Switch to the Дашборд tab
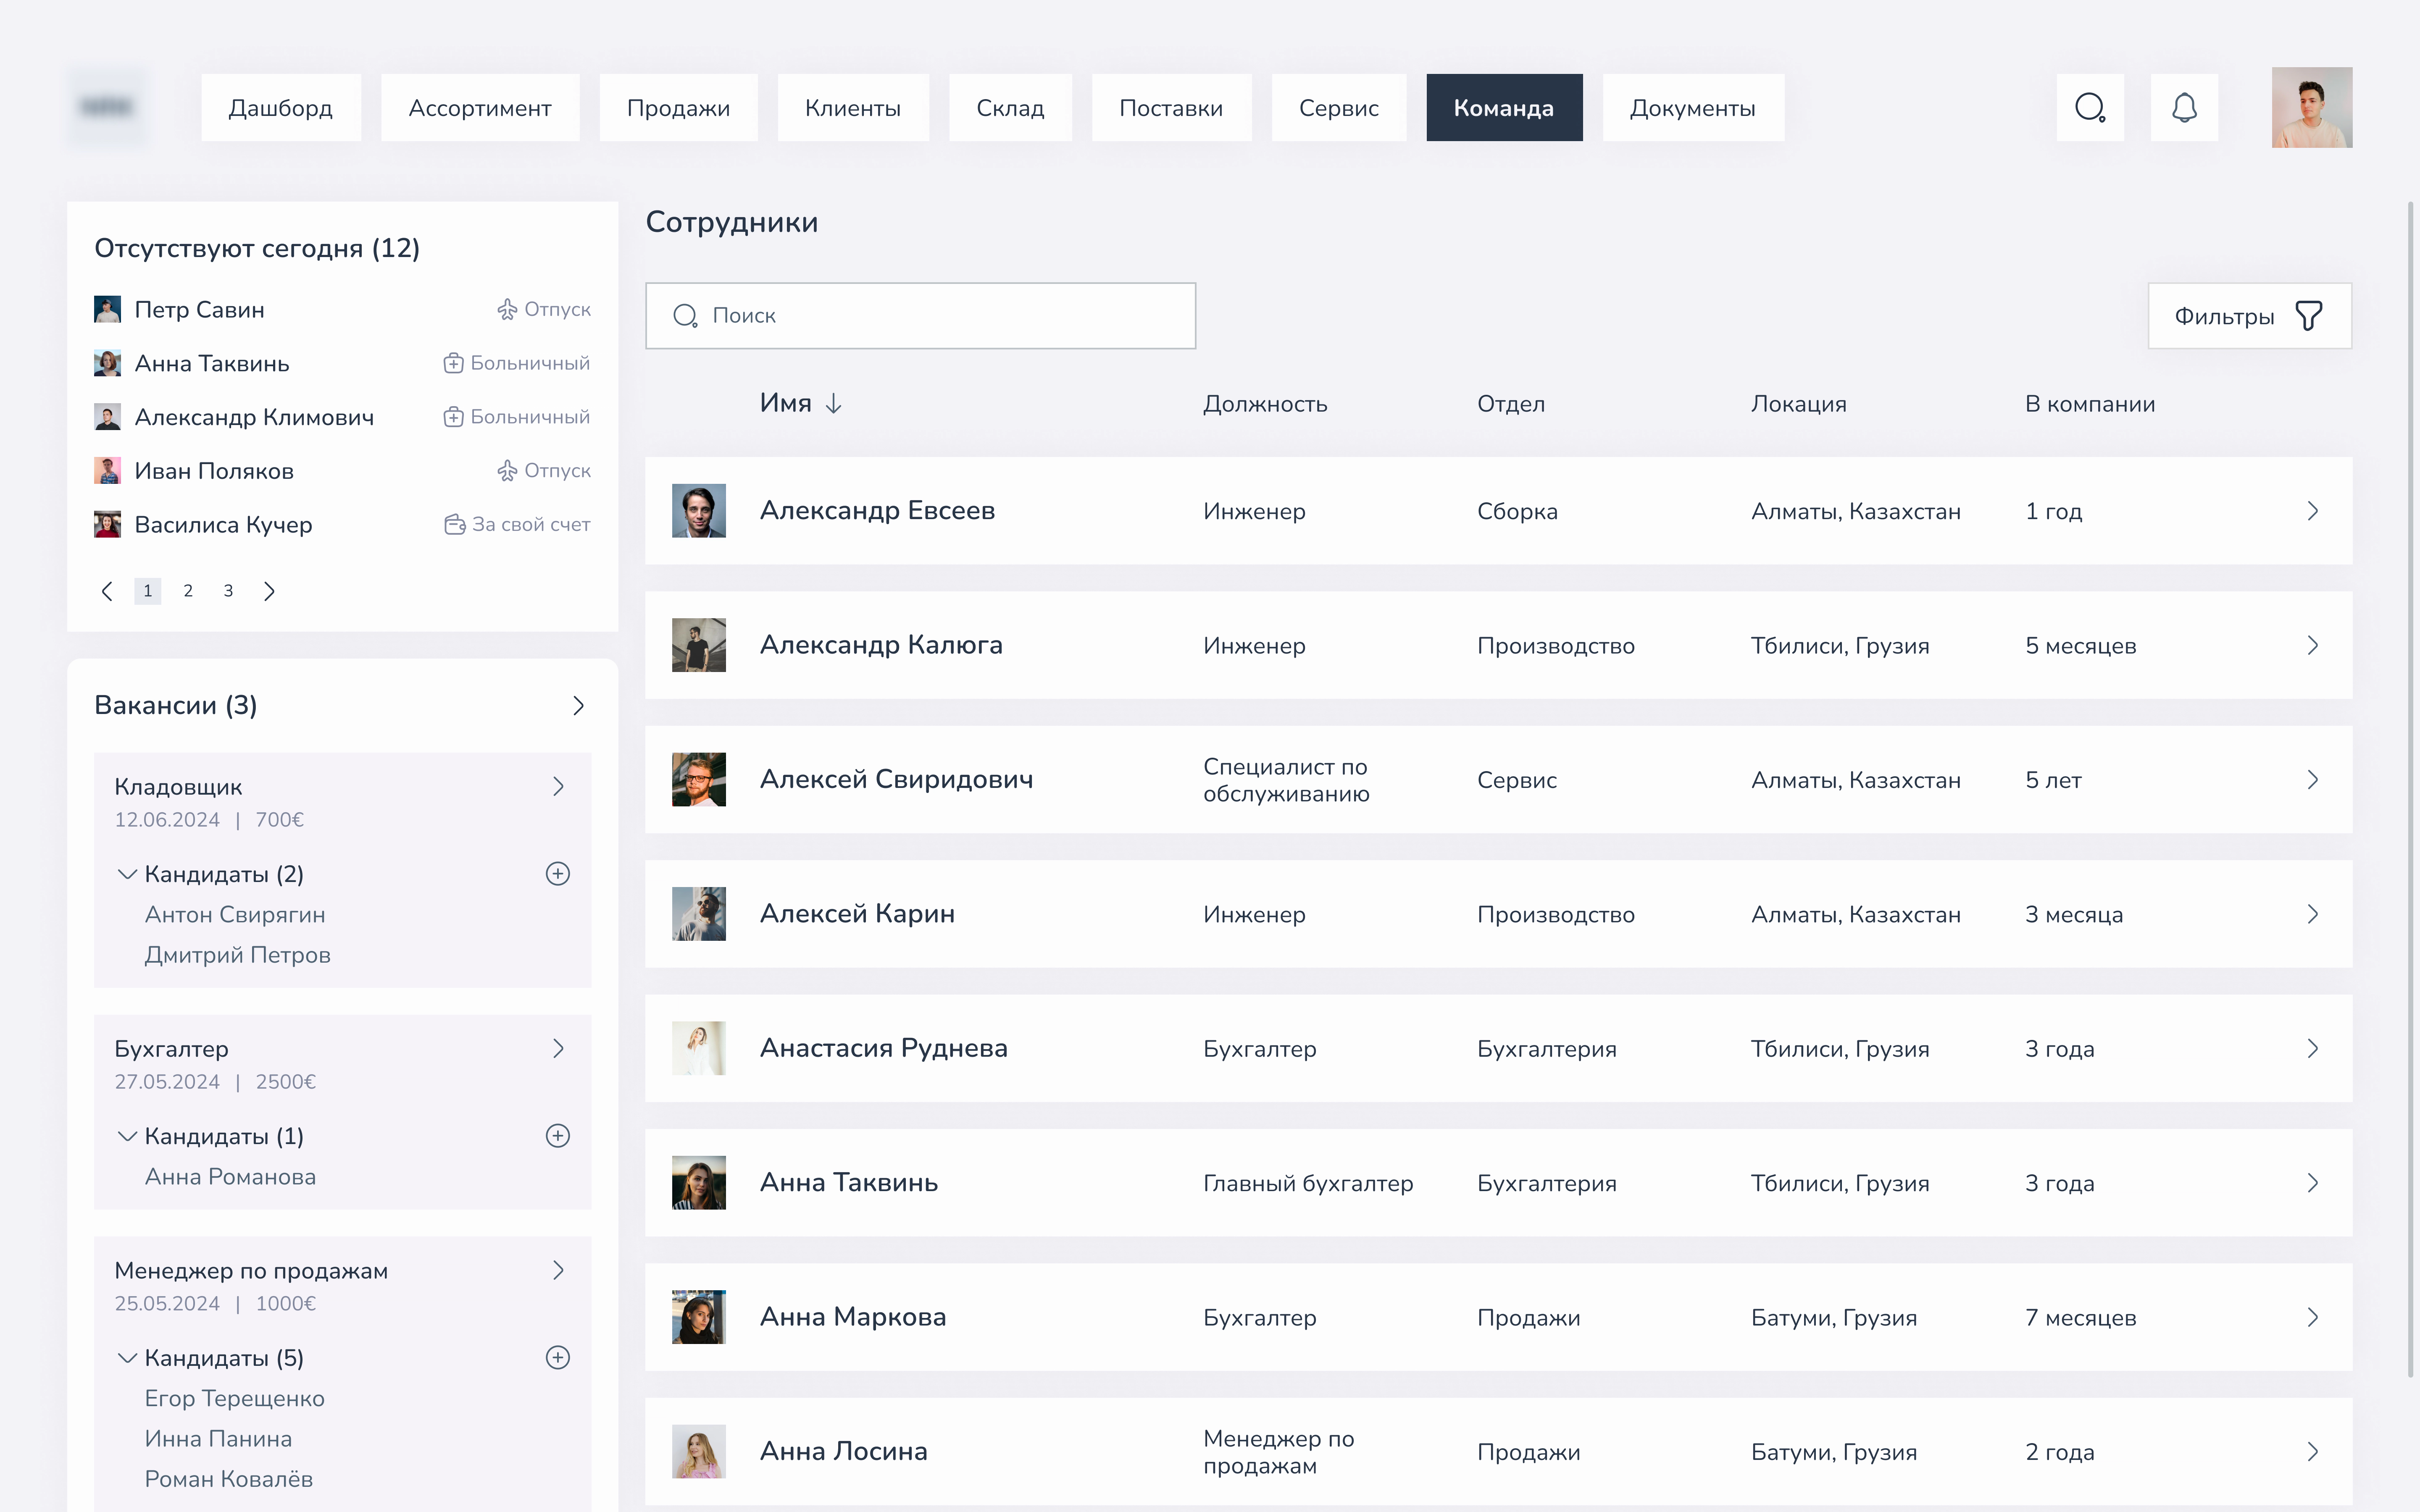The image size is (2420, 1512). (x=280, y=107)
